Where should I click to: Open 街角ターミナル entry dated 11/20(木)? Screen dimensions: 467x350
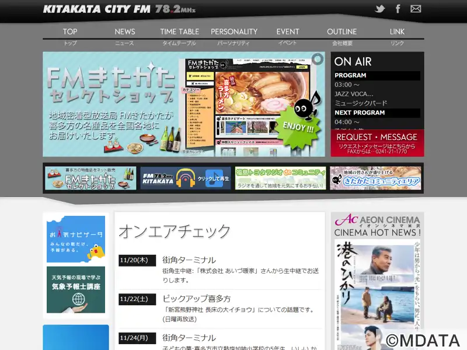pyautogui.click(x=189, y=260)
